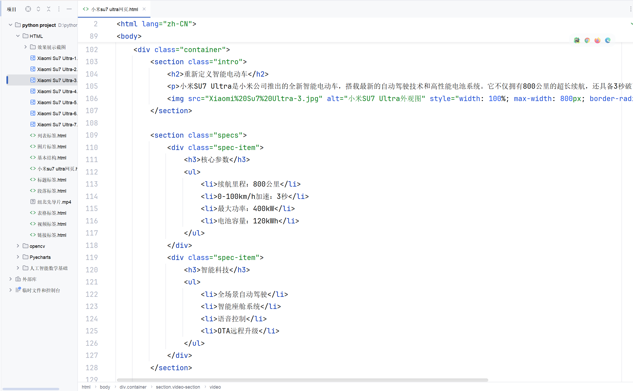Open page in Firefox browser
The width and height of the screenshot is (633, 391).
597,40
